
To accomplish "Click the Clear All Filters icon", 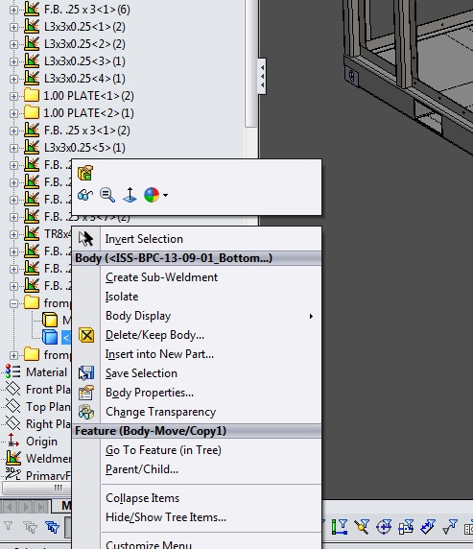I will click(x=30, y=527).
